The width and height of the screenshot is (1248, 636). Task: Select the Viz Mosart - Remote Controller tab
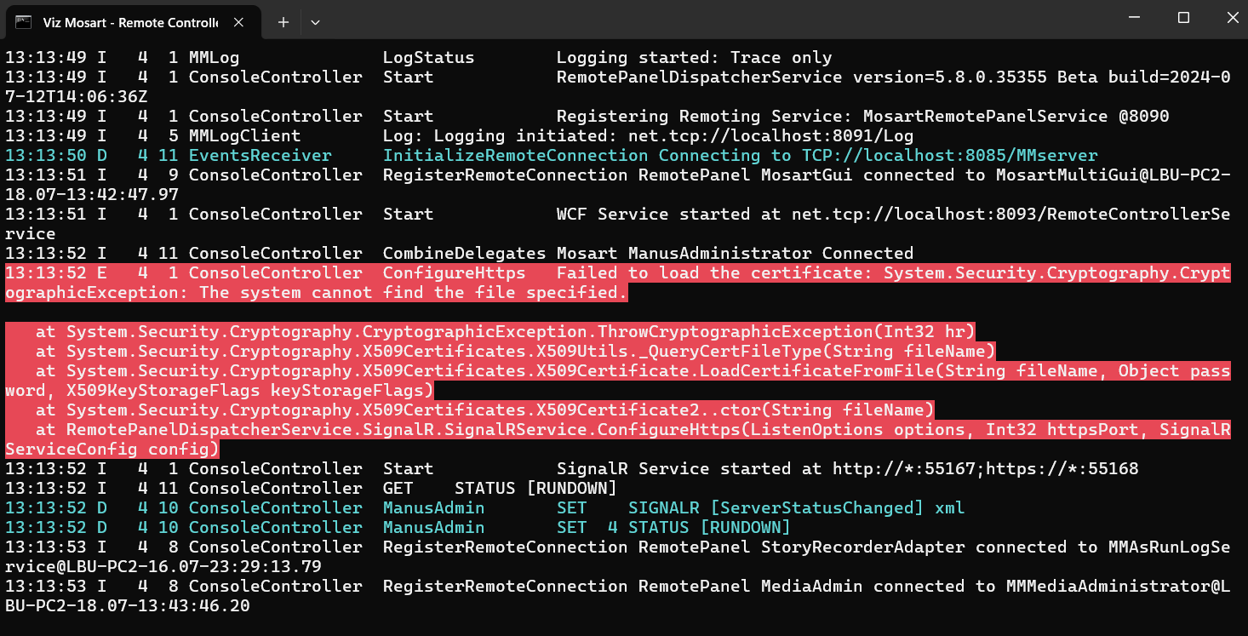point(129,22)
